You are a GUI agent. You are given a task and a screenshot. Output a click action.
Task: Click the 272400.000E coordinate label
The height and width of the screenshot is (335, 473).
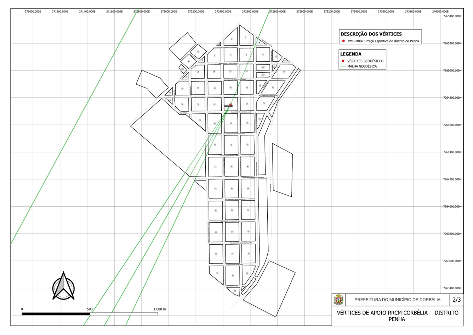[x=223, y=12]
